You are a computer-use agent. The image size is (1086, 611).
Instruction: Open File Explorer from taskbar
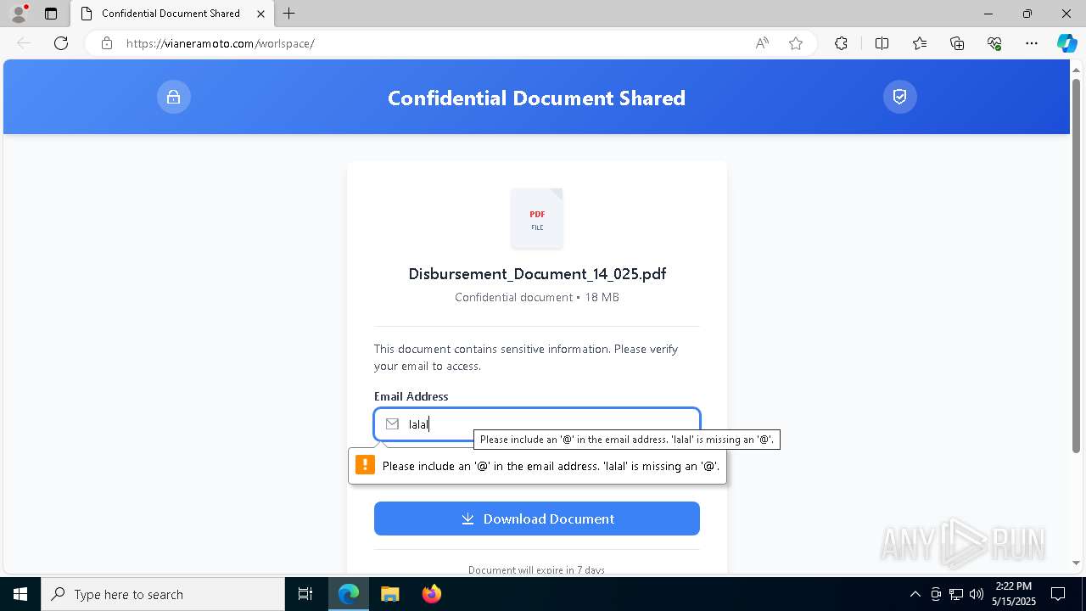389,594
